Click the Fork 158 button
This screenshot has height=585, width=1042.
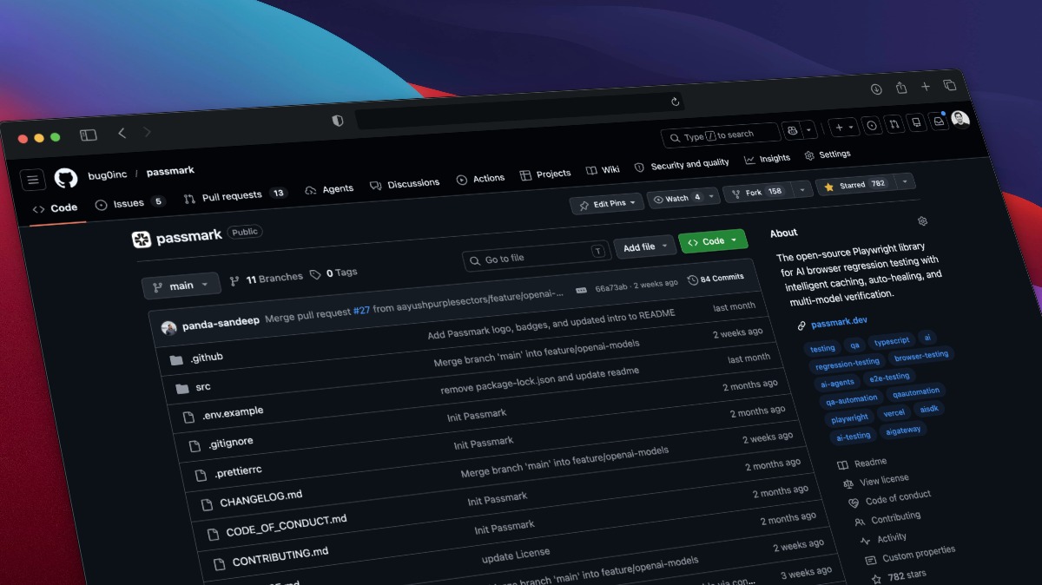click(758, 192)
